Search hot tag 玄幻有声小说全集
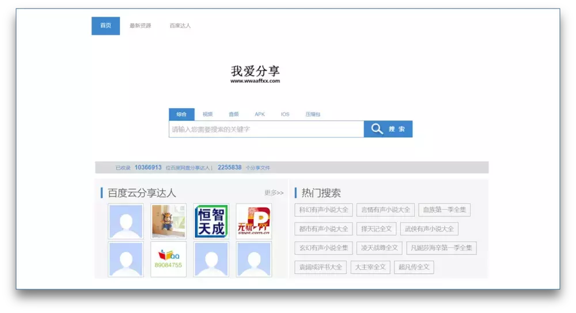Image resolution: width=576 pixels, height=313 pixels. click(x=324, y=248)
